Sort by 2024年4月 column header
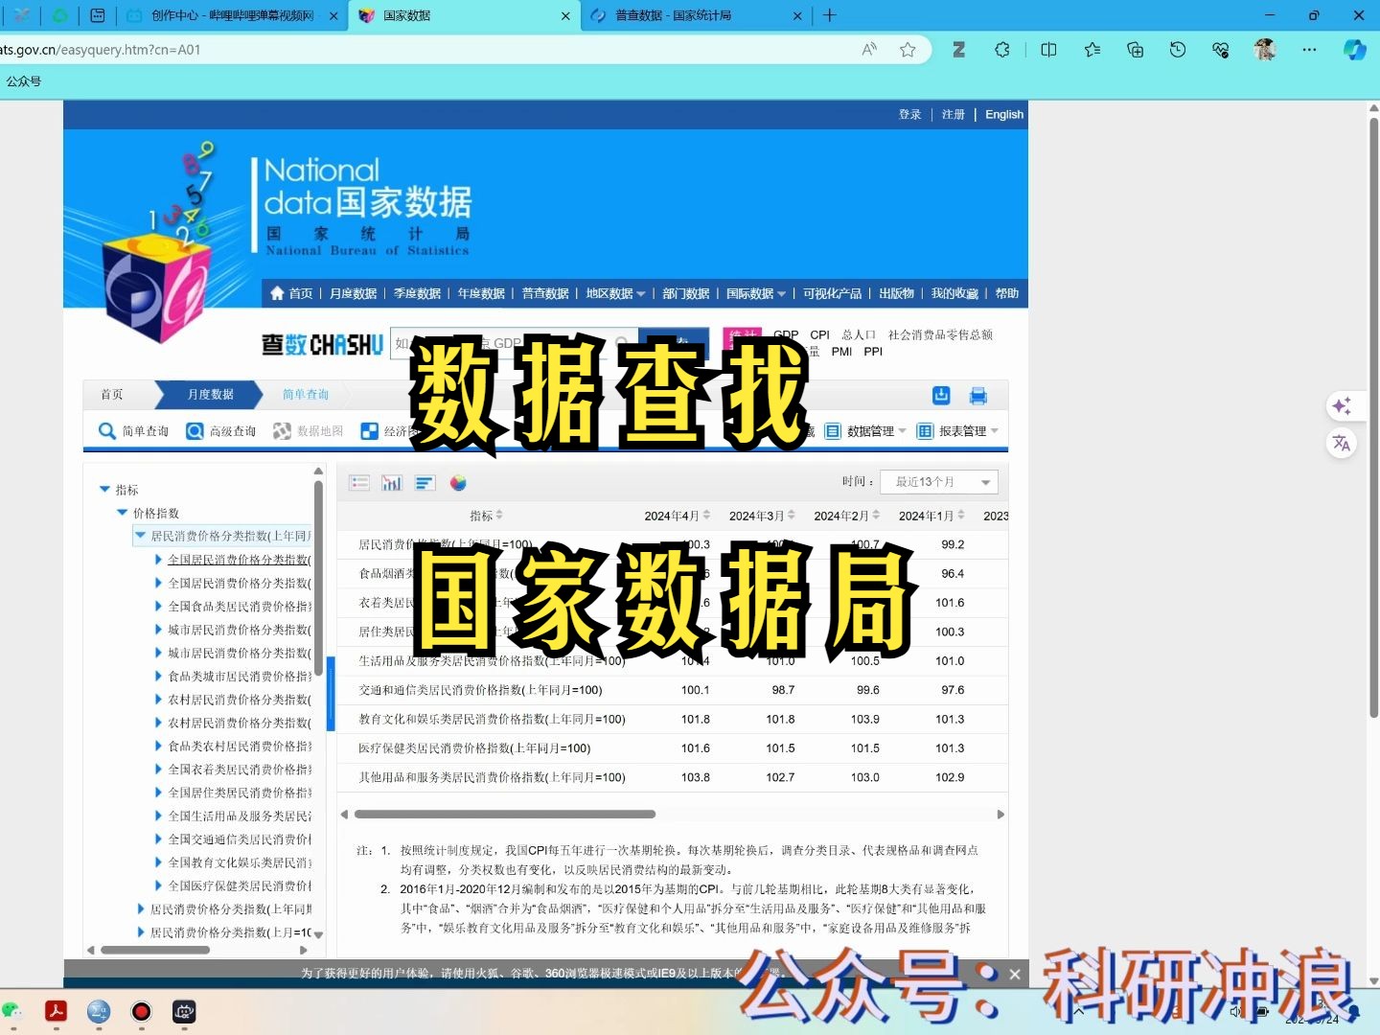The width and height of the screenshot is (1380, 1035). (677, 516)
